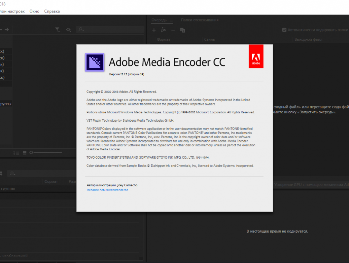Open the Очередь panel menu icon
This screenshot has height=263, width=349.
coord(171,20)
